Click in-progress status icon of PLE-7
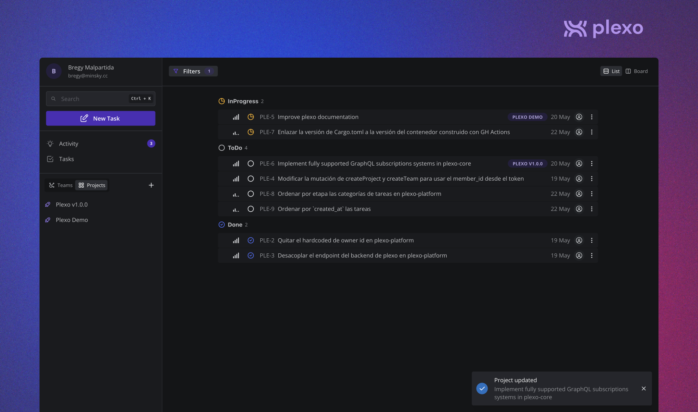Viewport: 698px width, 412px height. point(251,132)
